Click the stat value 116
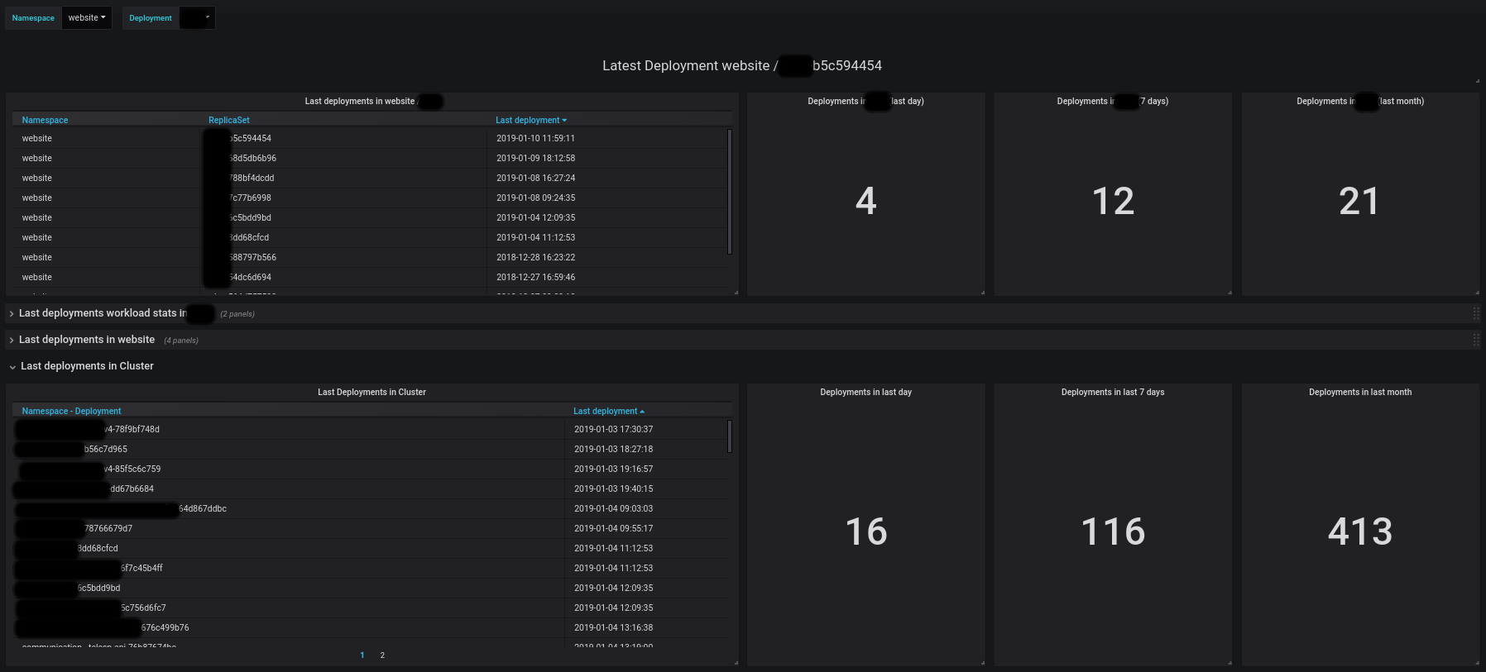This screenshot has height=672, width=1486. point(1113,531)
